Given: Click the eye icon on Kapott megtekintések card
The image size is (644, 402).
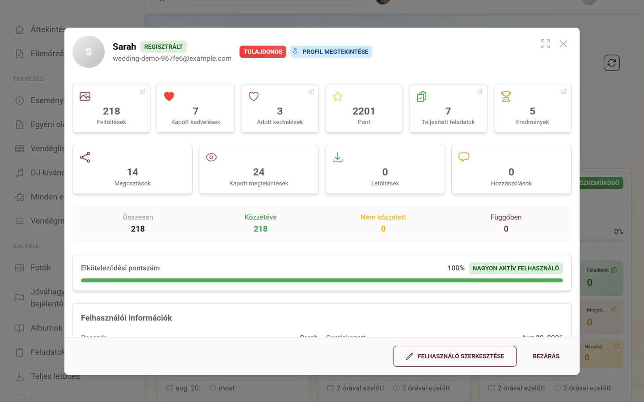Looking at the screenshot, I should point(211,157).
